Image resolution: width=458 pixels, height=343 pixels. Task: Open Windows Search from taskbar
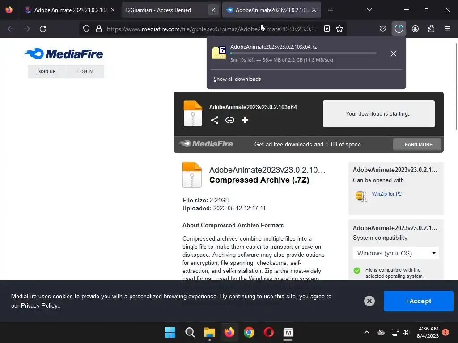[190, 332]
